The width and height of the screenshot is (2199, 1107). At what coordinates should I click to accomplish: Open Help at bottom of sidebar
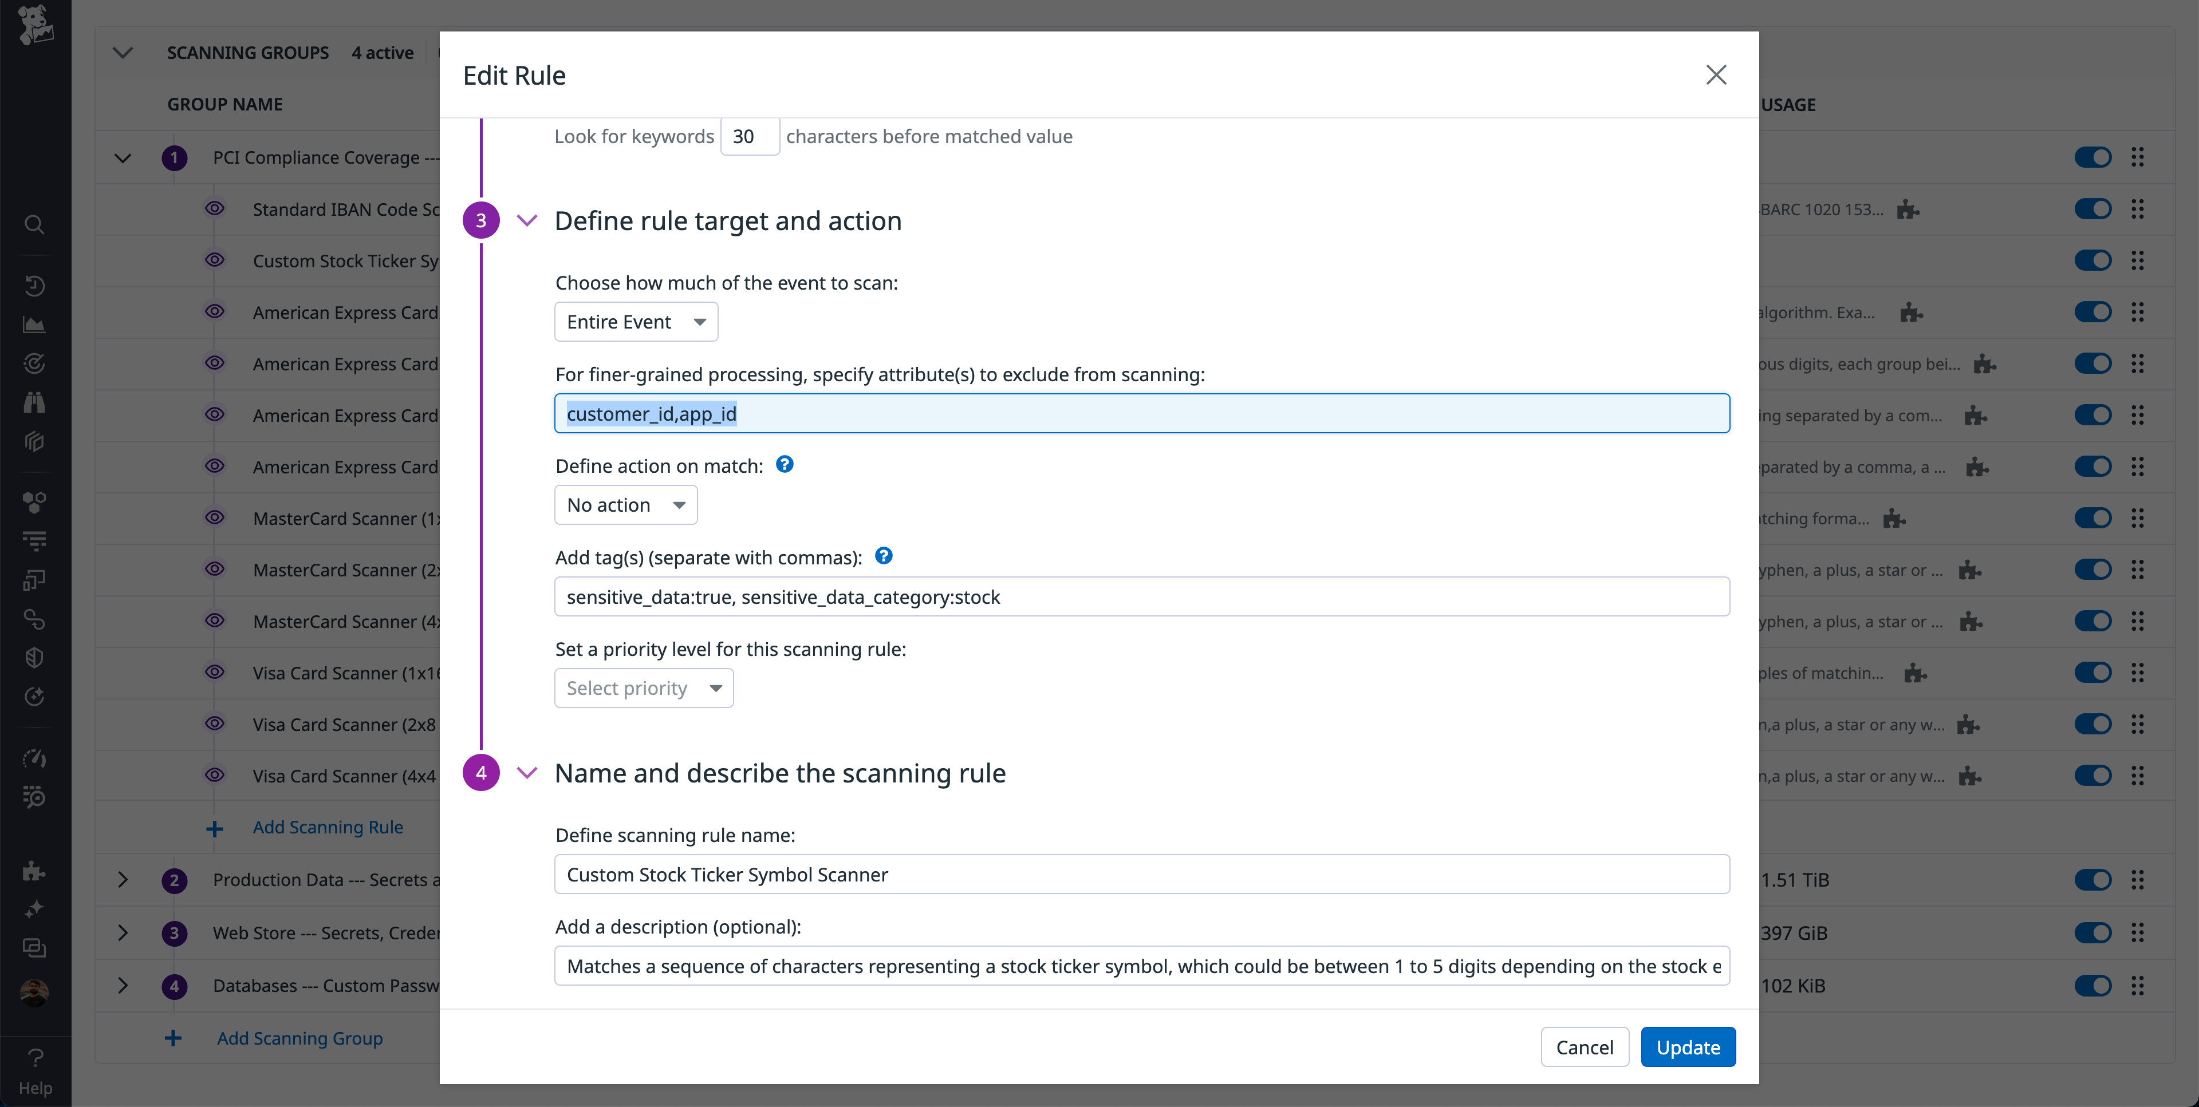click(x=35, y=1069)
